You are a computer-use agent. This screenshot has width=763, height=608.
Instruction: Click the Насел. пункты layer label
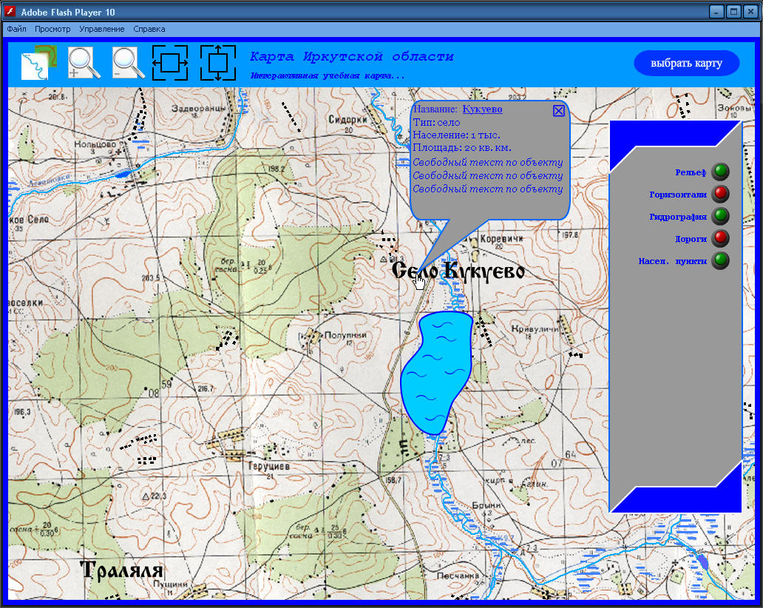pos(673,261)
